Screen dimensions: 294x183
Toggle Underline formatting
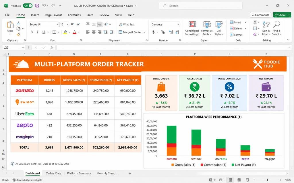tap(44, 32)
